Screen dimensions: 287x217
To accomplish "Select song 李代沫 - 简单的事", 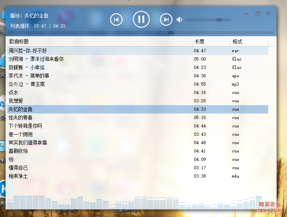I will pos(138,76).
